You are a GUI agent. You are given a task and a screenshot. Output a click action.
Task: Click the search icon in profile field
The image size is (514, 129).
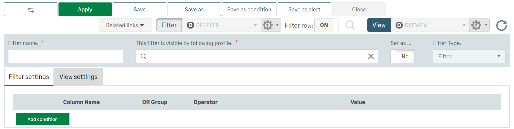click(144, 56)
